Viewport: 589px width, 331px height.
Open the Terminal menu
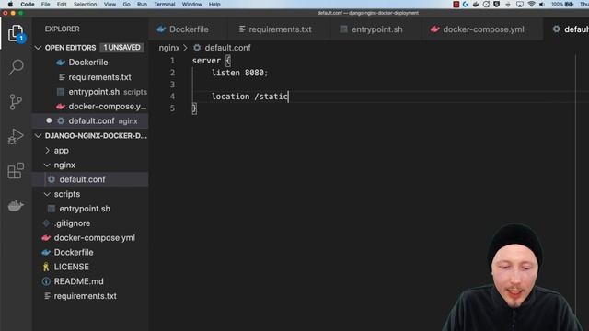click(165, 4)
